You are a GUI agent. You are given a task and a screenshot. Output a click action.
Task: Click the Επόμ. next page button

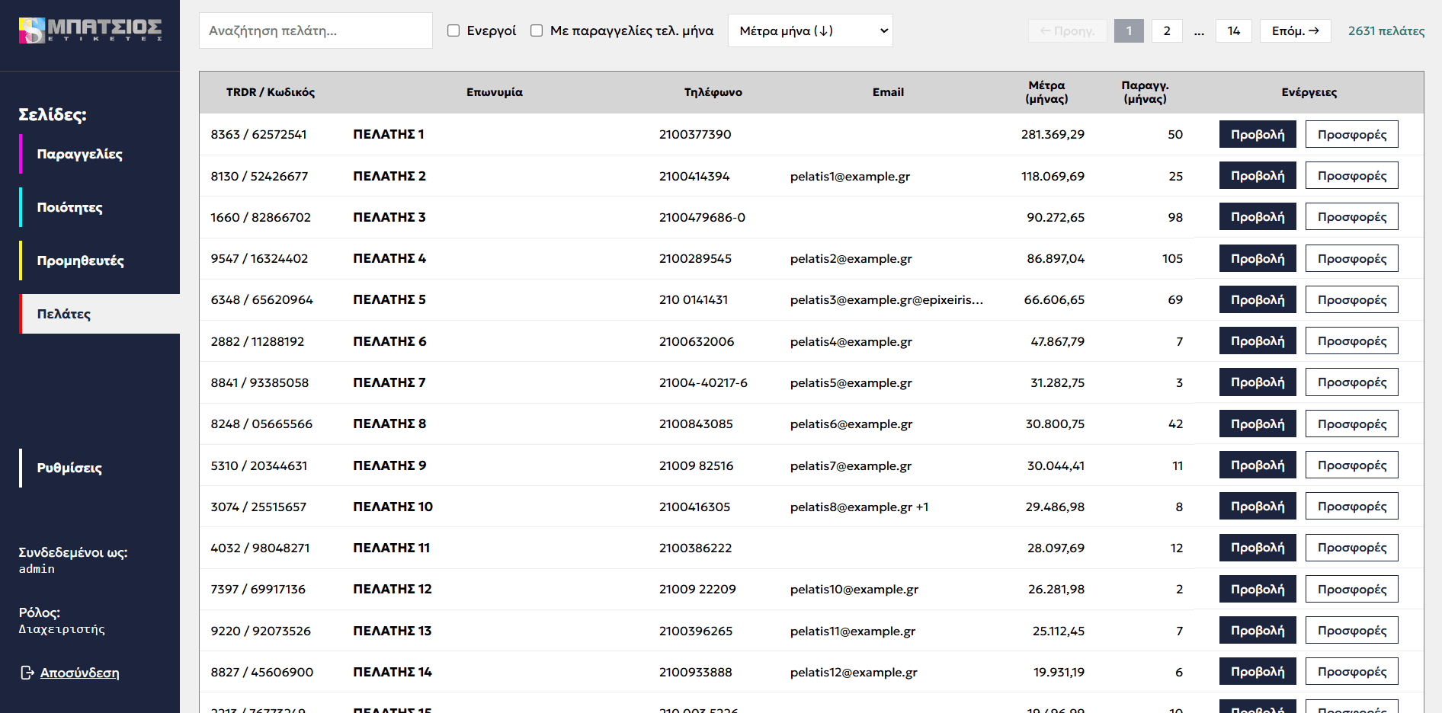[x=1294, y=30]
